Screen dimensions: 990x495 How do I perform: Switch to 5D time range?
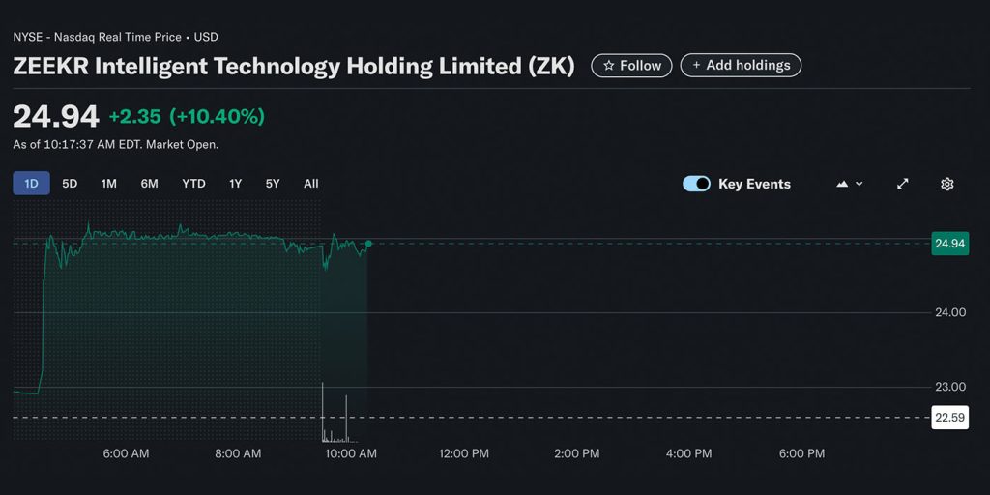click(70, 184)
